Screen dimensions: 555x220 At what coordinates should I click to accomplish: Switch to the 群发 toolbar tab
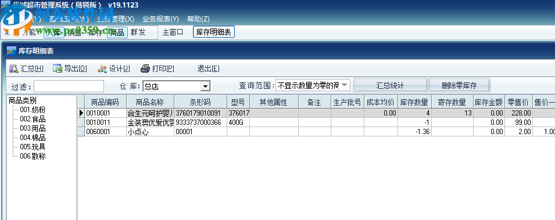[x=138, y=33]
